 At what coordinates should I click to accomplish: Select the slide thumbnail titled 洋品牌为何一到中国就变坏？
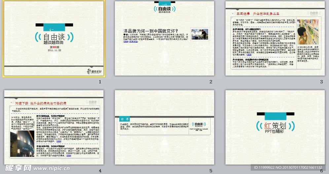(x=164, y=39)
